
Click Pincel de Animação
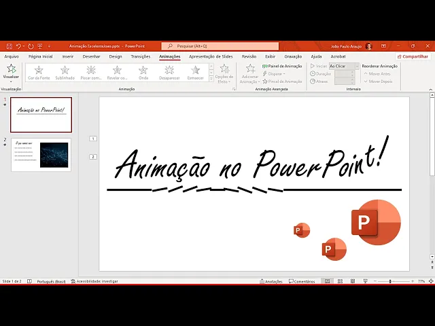[282, 81]
